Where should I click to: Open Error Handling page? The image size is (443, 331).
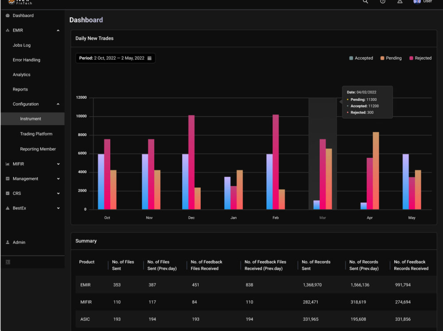(x=26, y=60)
